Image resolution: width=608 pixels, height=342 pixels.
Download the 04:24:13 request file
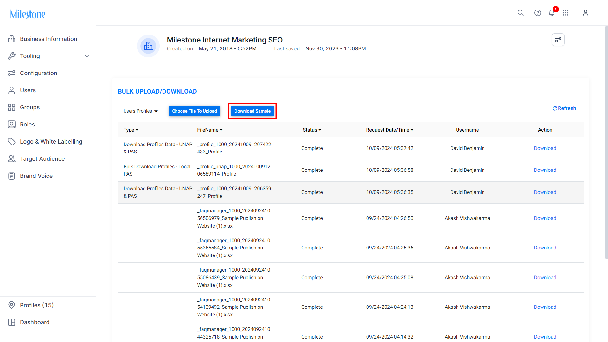[x=545, y=307]
